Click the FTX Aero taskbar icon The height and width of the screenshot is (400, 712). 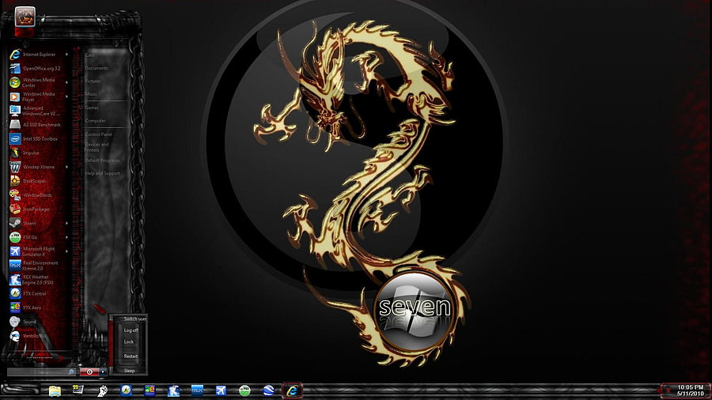[x=150, y=391]
